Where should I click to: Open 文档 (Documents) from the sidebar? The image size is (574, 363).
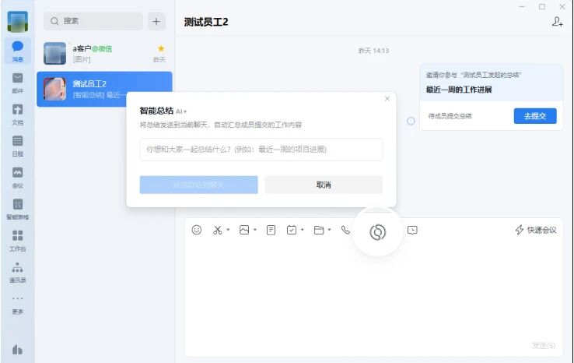pos(17,114)
